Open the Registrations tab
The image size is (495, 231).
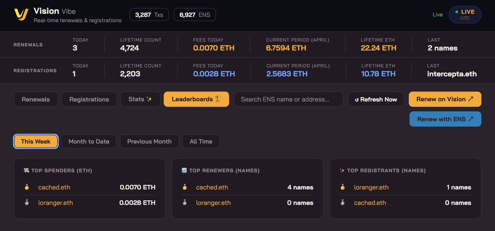pos(89,99)
